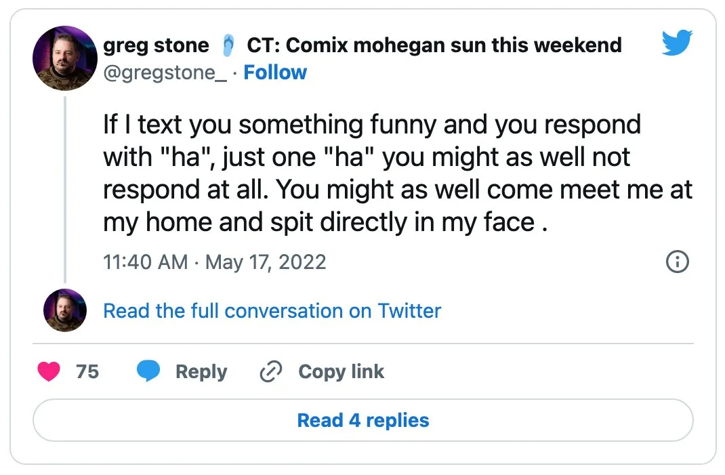Viewport: 725px width, 475px height.
Task: Open the Twitter info circle icon
Action: tap(678, 262)
